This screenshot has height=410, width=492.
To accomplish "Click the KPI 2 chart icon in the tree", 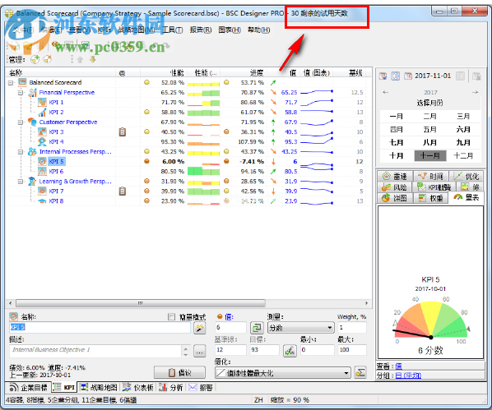I will [x=42, y=113].
